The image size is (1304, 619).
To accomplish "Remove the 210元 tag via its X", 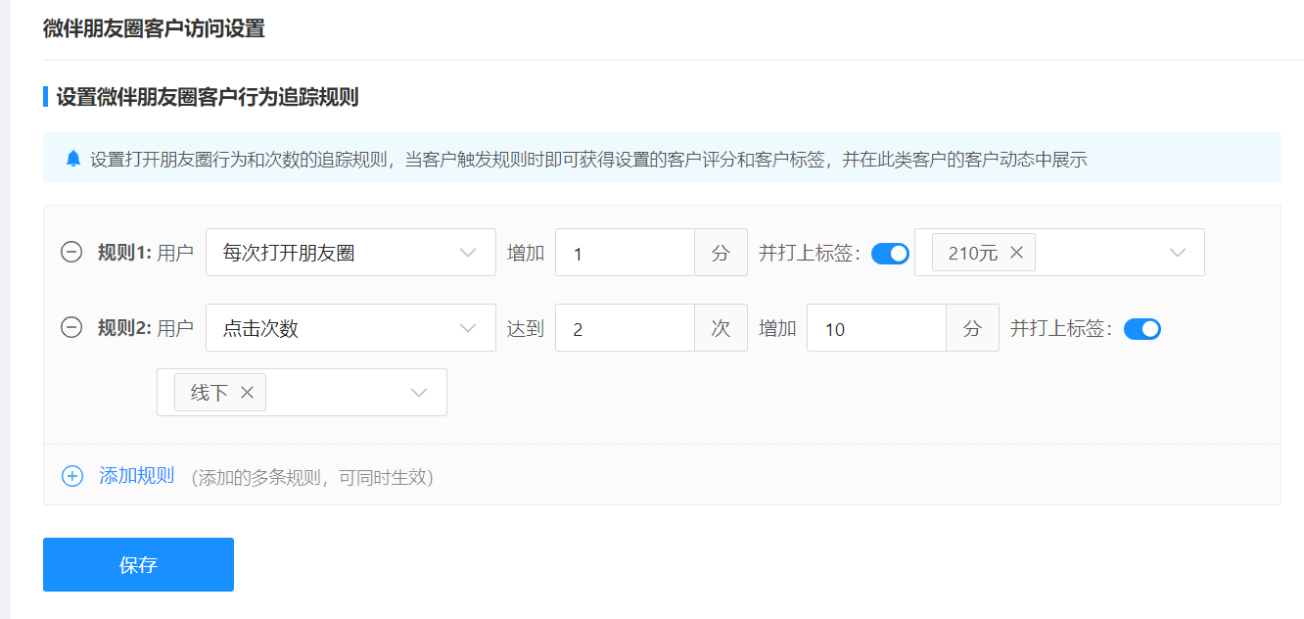I will (1016, 253).
